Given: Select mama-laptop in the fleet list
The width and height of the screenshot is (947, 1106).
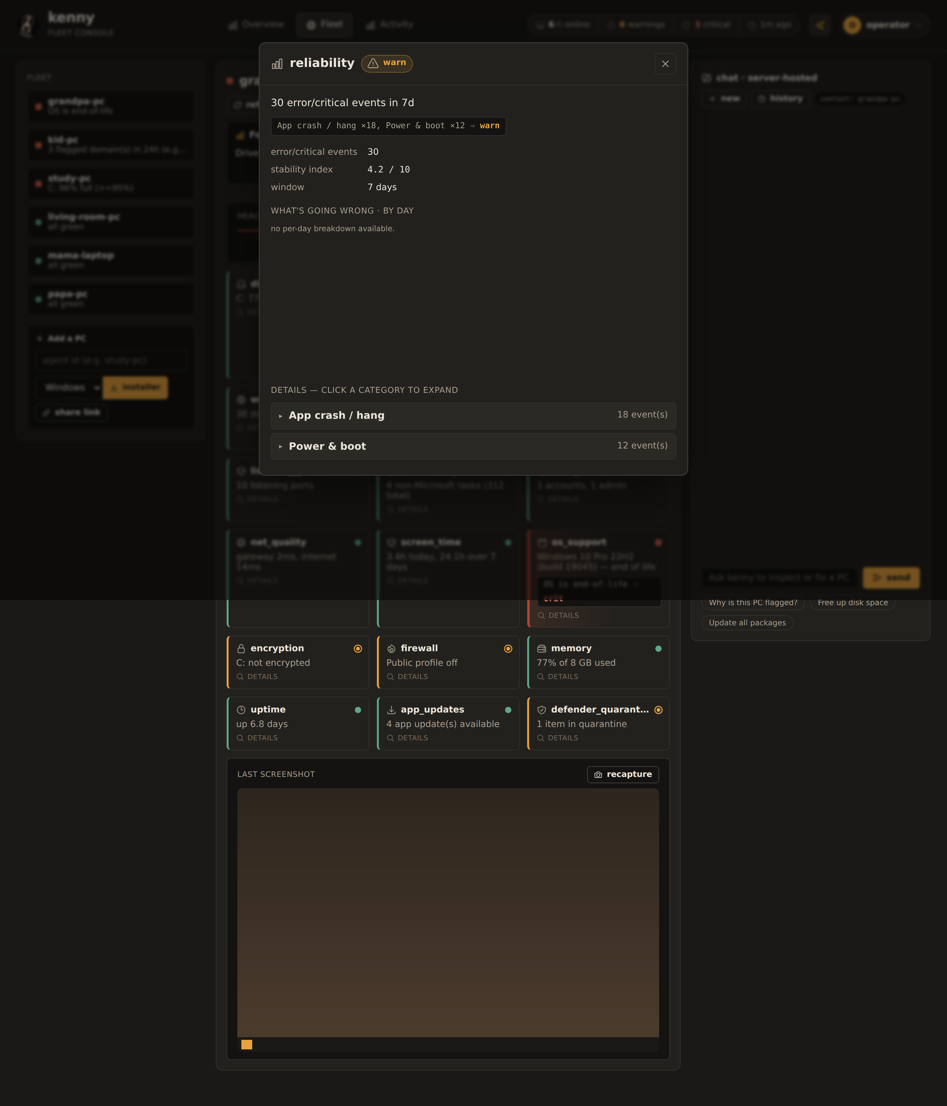Looking at the screenshot, I should (x=111, y=261).
